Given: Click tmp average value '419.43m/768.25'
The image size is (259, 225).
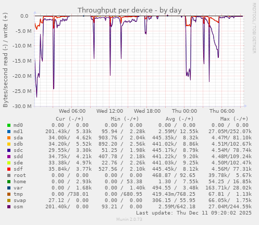Looking at the screenshot, I should tap(174, 194).
